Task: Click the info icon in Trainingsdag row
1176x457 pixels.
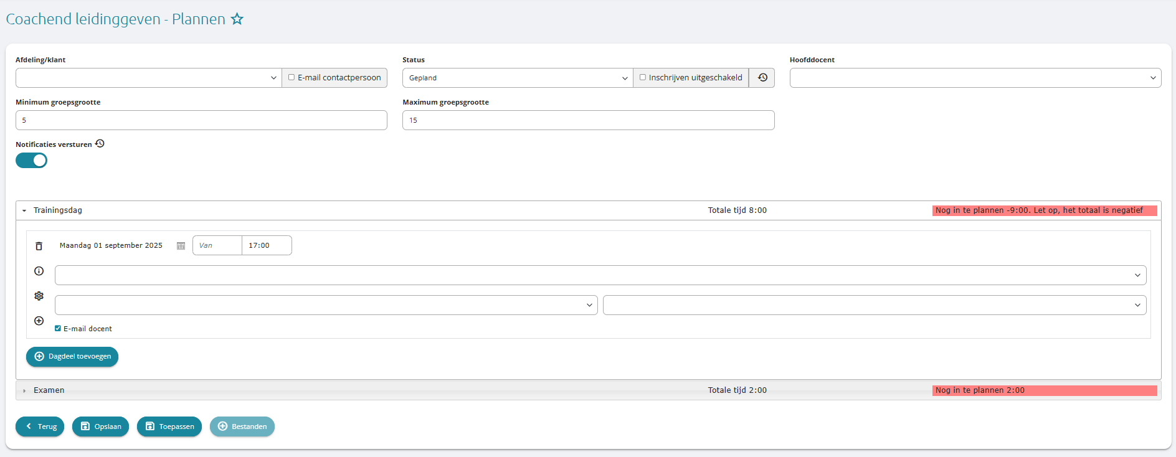Action: tap(39, 271)
